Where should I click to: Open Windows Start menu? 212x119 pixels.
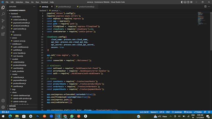(x=3, y=116)
